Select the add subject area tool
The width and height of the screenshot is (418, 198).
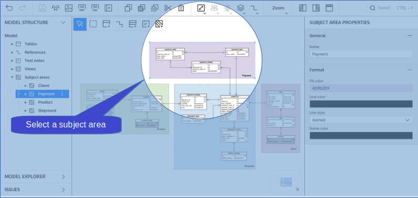click(x=159, y=24)
